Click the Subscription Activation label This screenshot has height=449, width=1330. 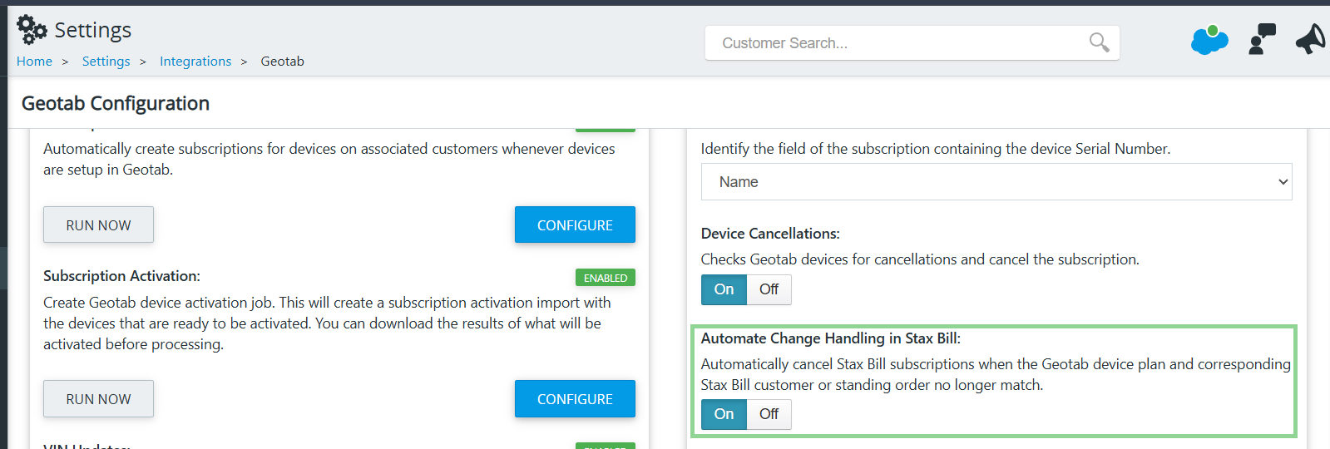point(121,276)
